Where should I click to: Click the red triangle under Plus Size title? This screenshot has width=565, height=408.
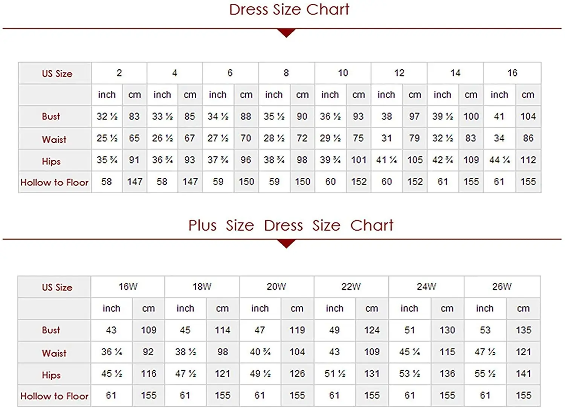pos(286,244)
